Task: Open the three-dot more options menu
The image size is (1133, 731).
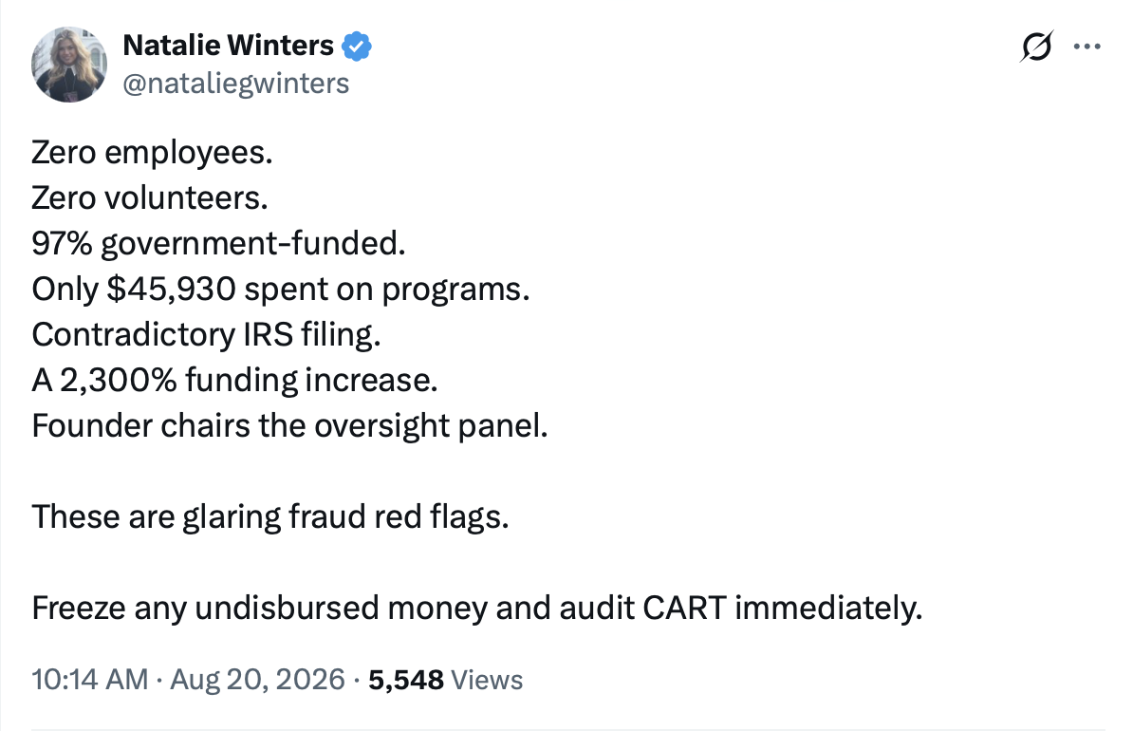Action: click(x=1087, y=47)
